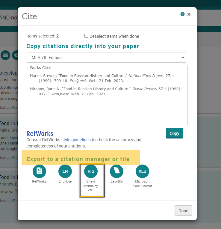Click the Works Cited heading text
221x229 pixels.
tap(40, 68)
